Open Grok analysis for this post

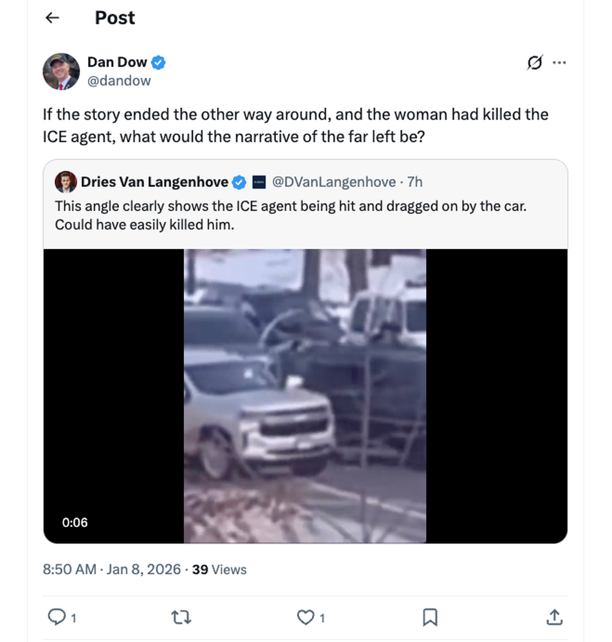click(534, 62)
